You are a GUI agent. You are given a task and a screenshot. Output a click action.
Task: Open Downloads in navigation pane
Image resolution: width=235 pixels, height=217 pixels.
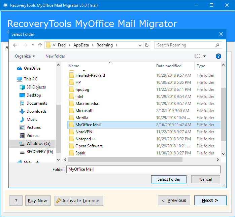pyautogui.click(x=33, y=111)
